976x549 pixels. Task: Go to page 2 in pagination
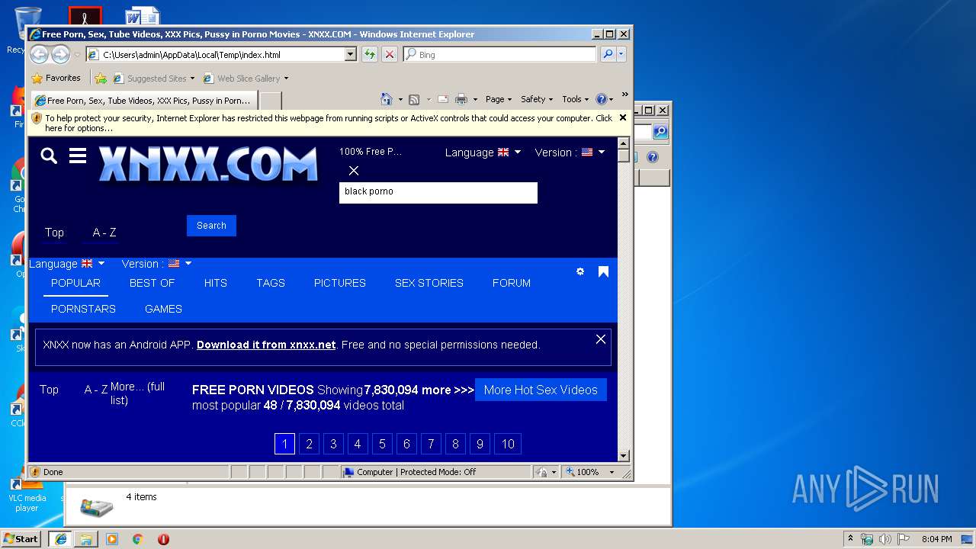coord(309,444)
